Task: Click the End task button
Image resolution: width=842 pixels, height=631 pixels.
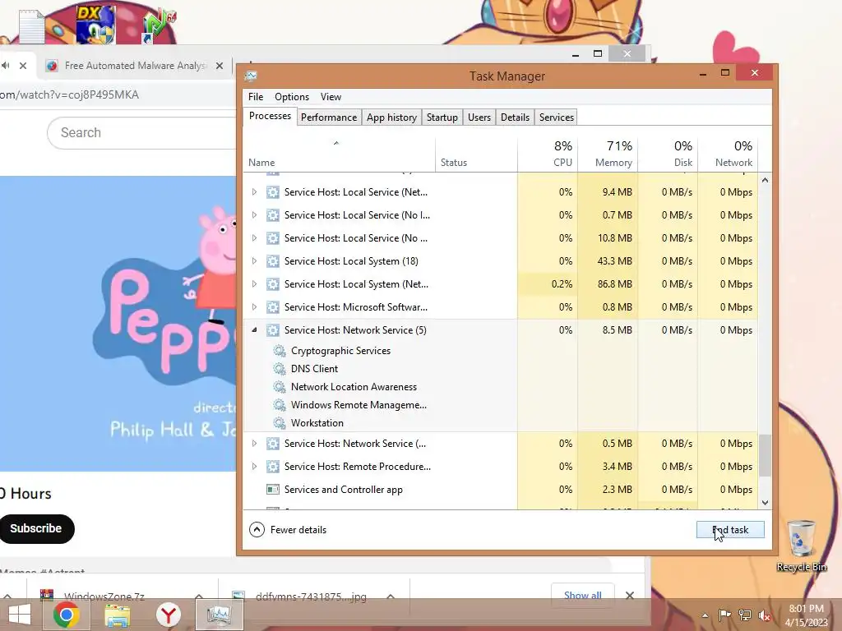Action: pos(730,530)
